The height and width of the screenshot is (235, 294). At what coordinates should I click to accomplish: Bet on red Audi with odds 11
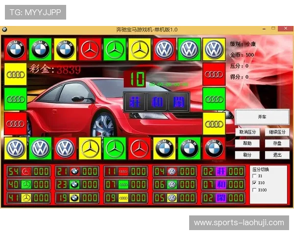[x=123, y=171]
